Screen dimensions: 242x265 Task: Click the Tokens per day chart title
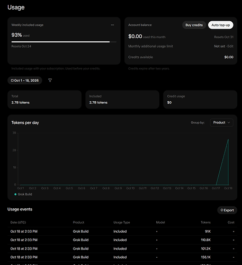[25, 122]
